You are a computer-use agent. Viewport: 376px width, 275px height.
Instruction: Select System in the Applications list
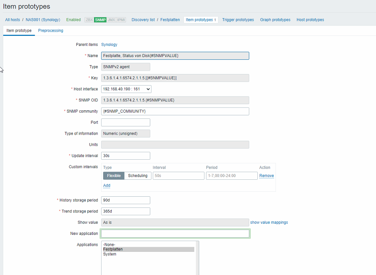coord(110,254)
